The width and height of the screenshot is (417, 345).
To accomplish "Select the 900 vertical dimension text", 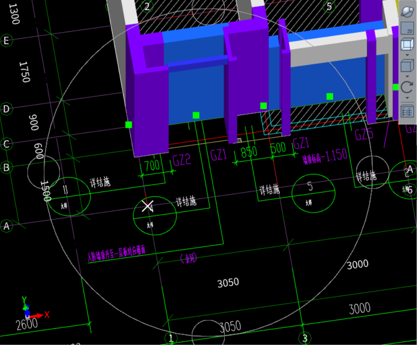I will 34,123.
